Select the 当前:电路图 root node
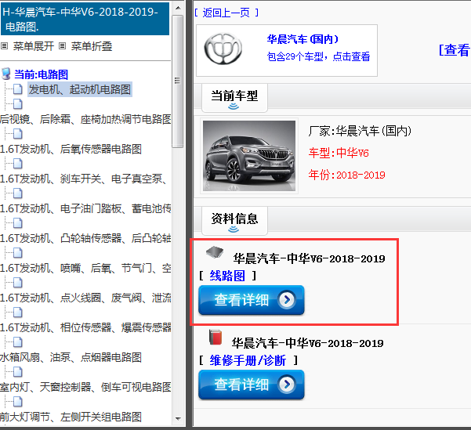Viewport: 471px width, 430px height. [x=42, y=74]
